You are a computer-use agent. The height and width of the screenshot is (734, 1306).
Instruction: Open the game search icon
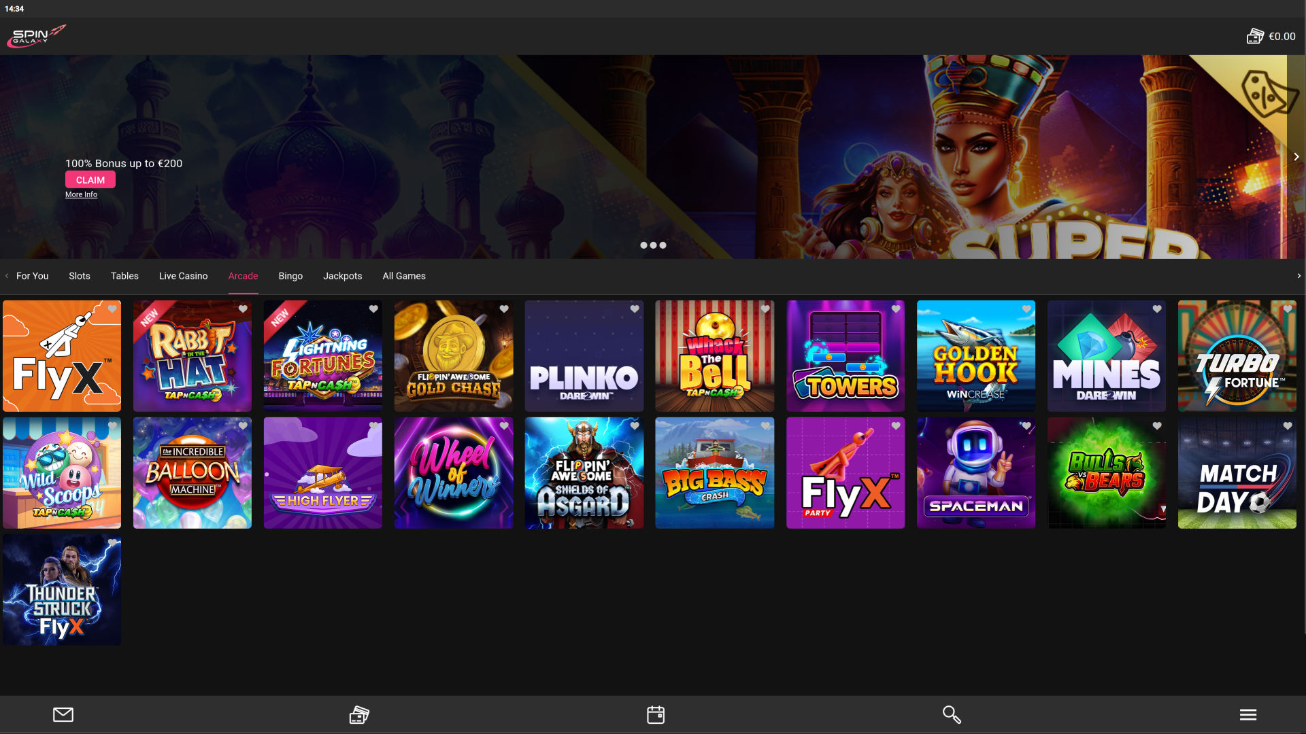click(x=951, y=714)
